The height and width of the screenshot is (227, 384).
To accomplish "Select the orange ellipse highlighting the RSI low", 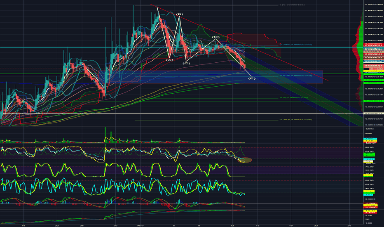I will [245, 160].
